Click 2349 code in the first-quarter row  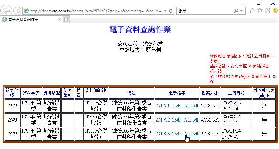point(12,106)
